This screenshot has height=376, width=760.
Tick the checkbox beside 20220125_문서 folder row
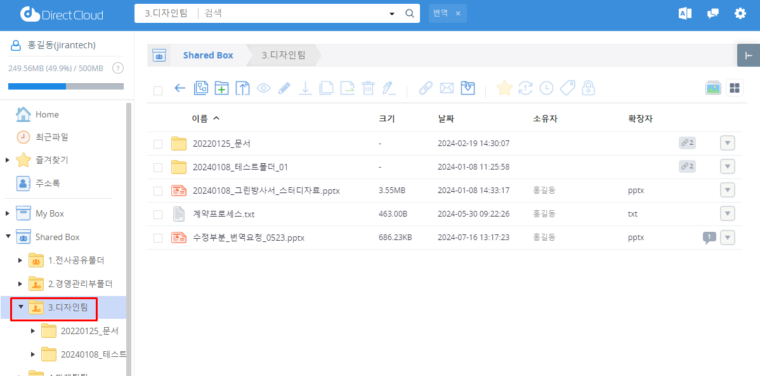[158, 144]
